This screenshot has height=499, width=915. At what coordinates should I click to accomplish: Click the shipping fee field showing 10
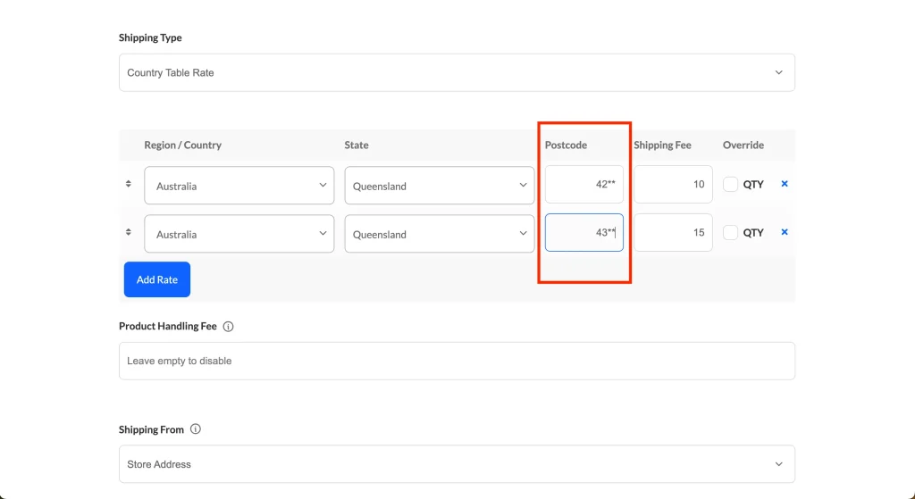pos(673,185)
